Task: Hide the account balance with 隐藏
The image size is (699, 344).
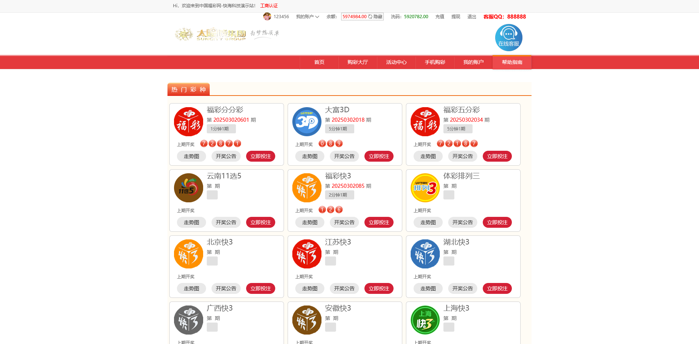Action: pos(378,17)
